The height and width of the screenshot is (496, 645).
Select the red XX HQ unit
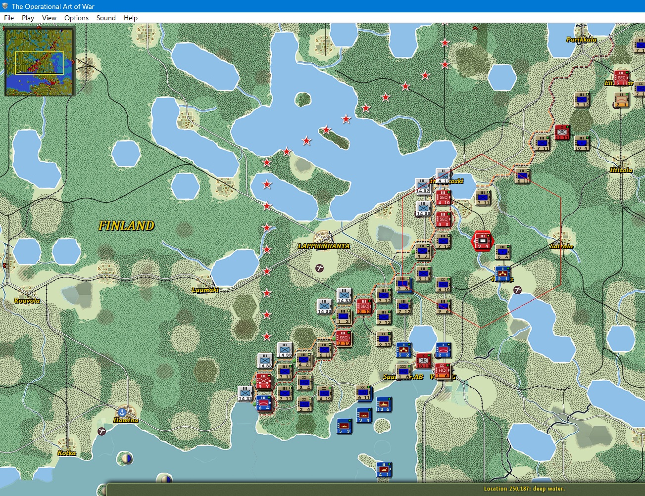[x=443, y=371]
